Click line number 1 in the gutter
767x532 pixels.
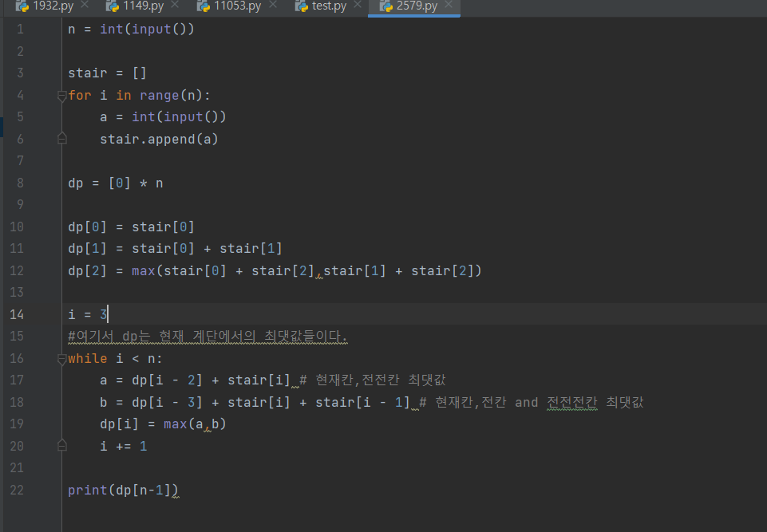(x=20, y=30)
